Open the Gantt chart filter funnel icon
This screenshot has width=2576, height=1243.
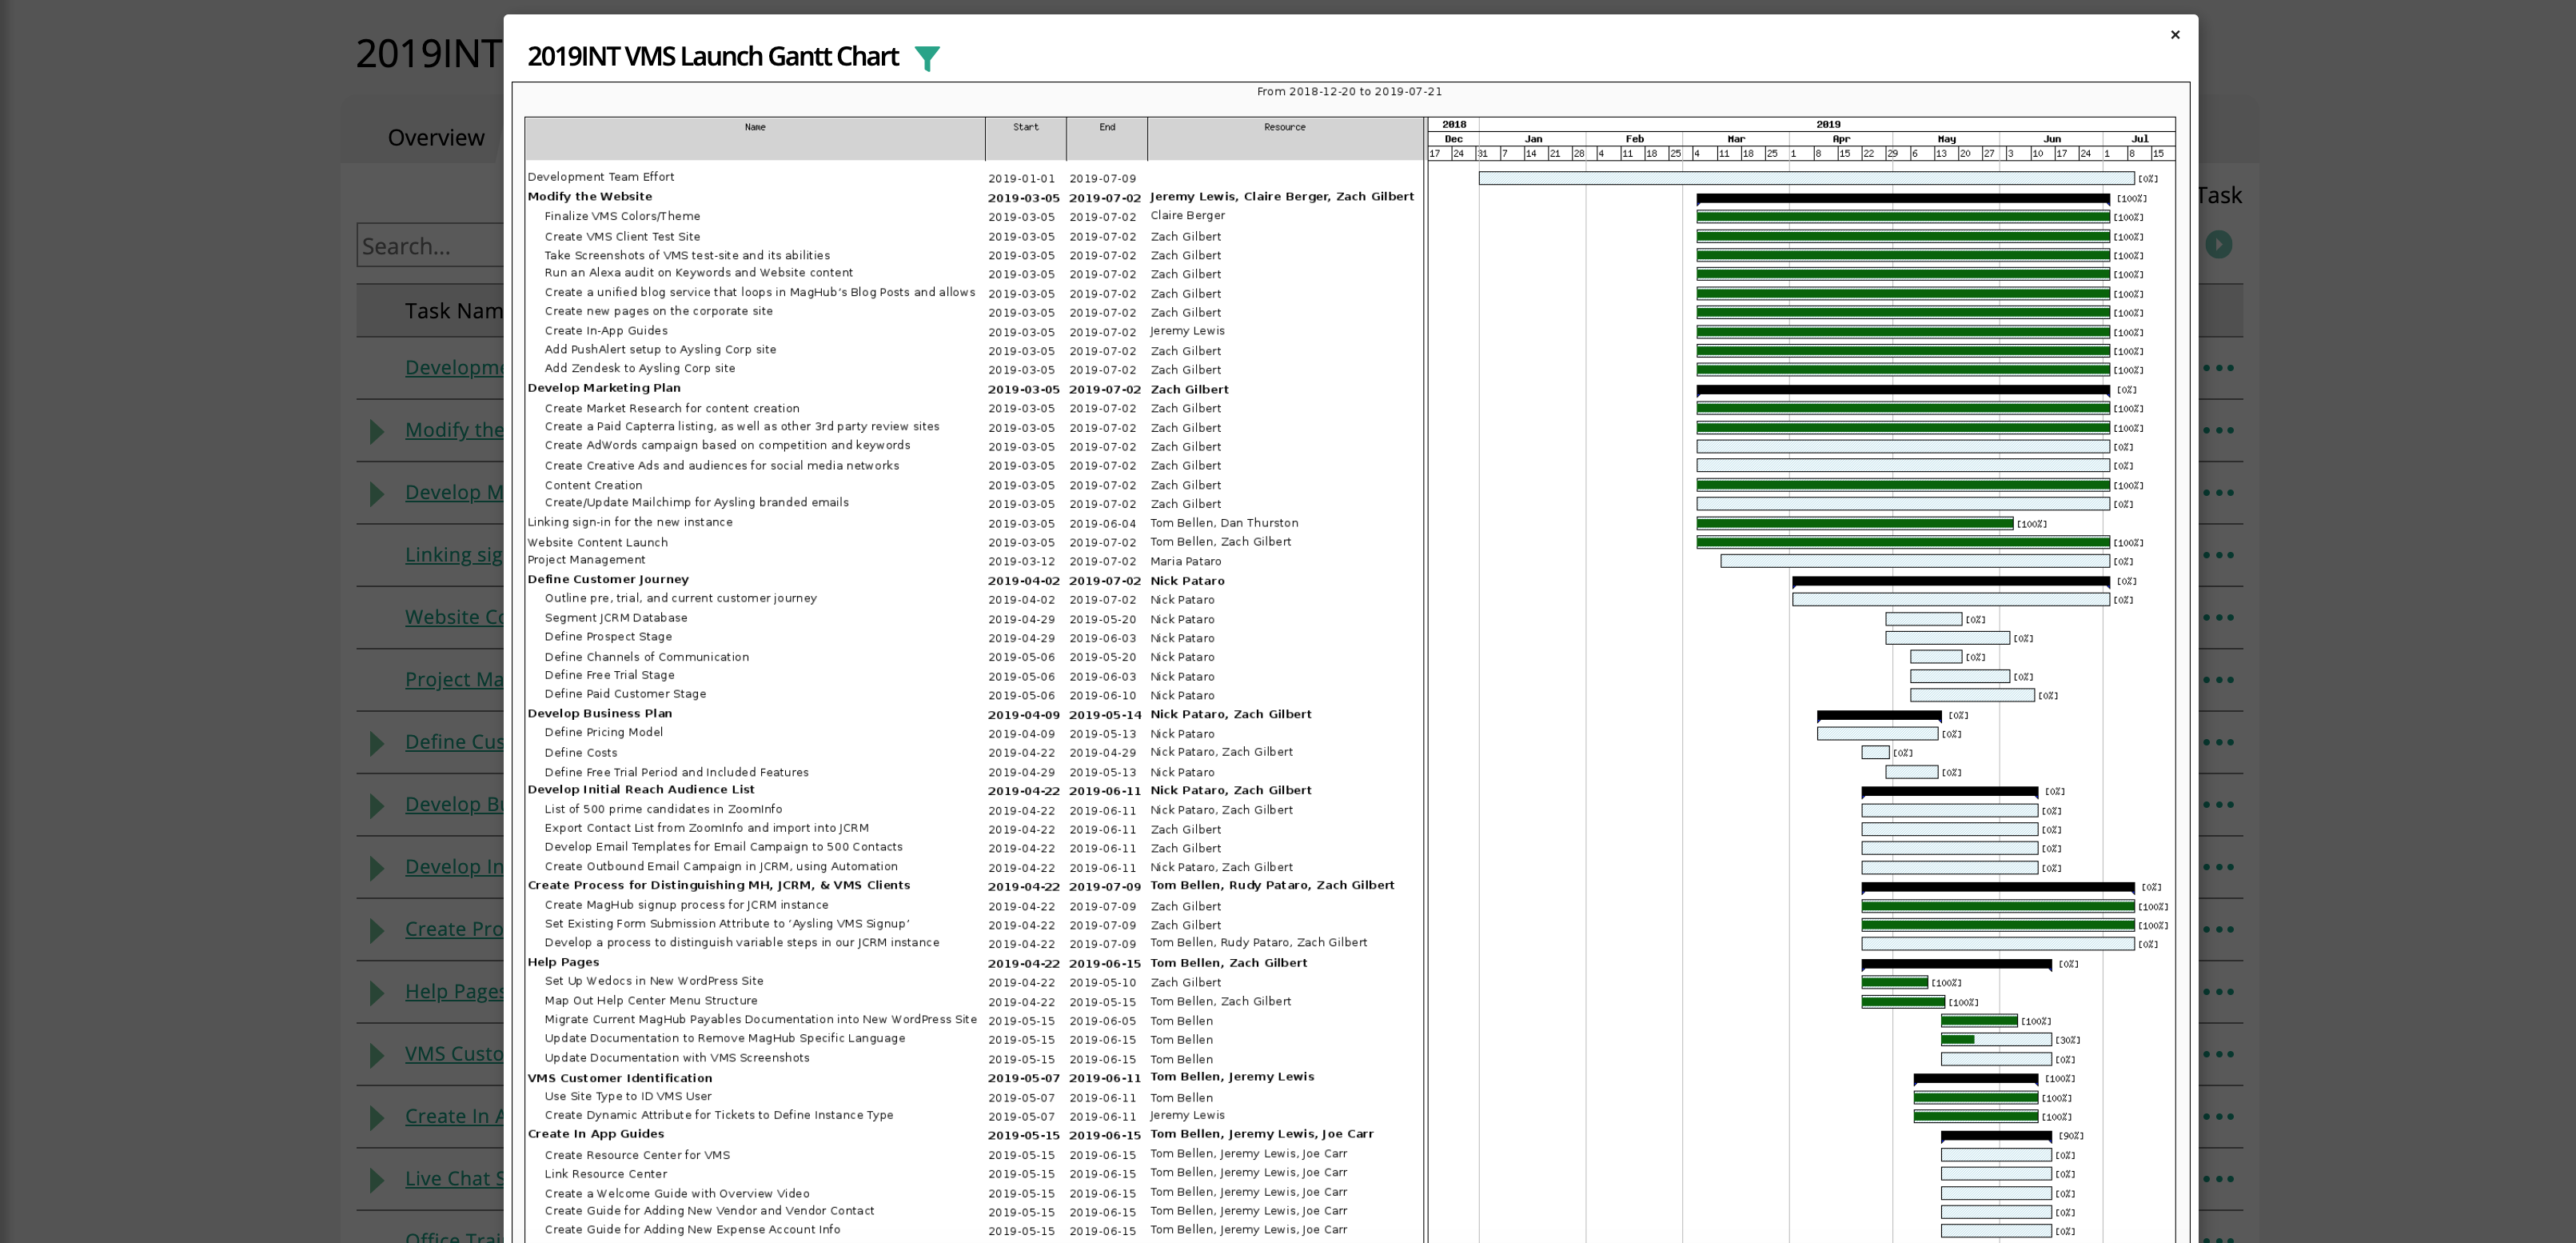[927, 58]
